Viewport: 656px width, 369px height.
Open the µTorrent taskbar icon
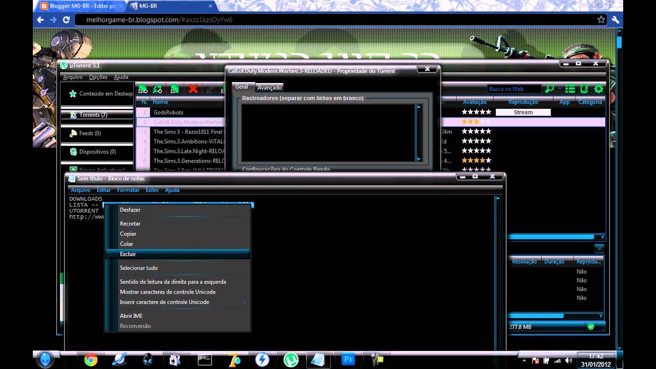pyautogui.click(x=291, y=360)
